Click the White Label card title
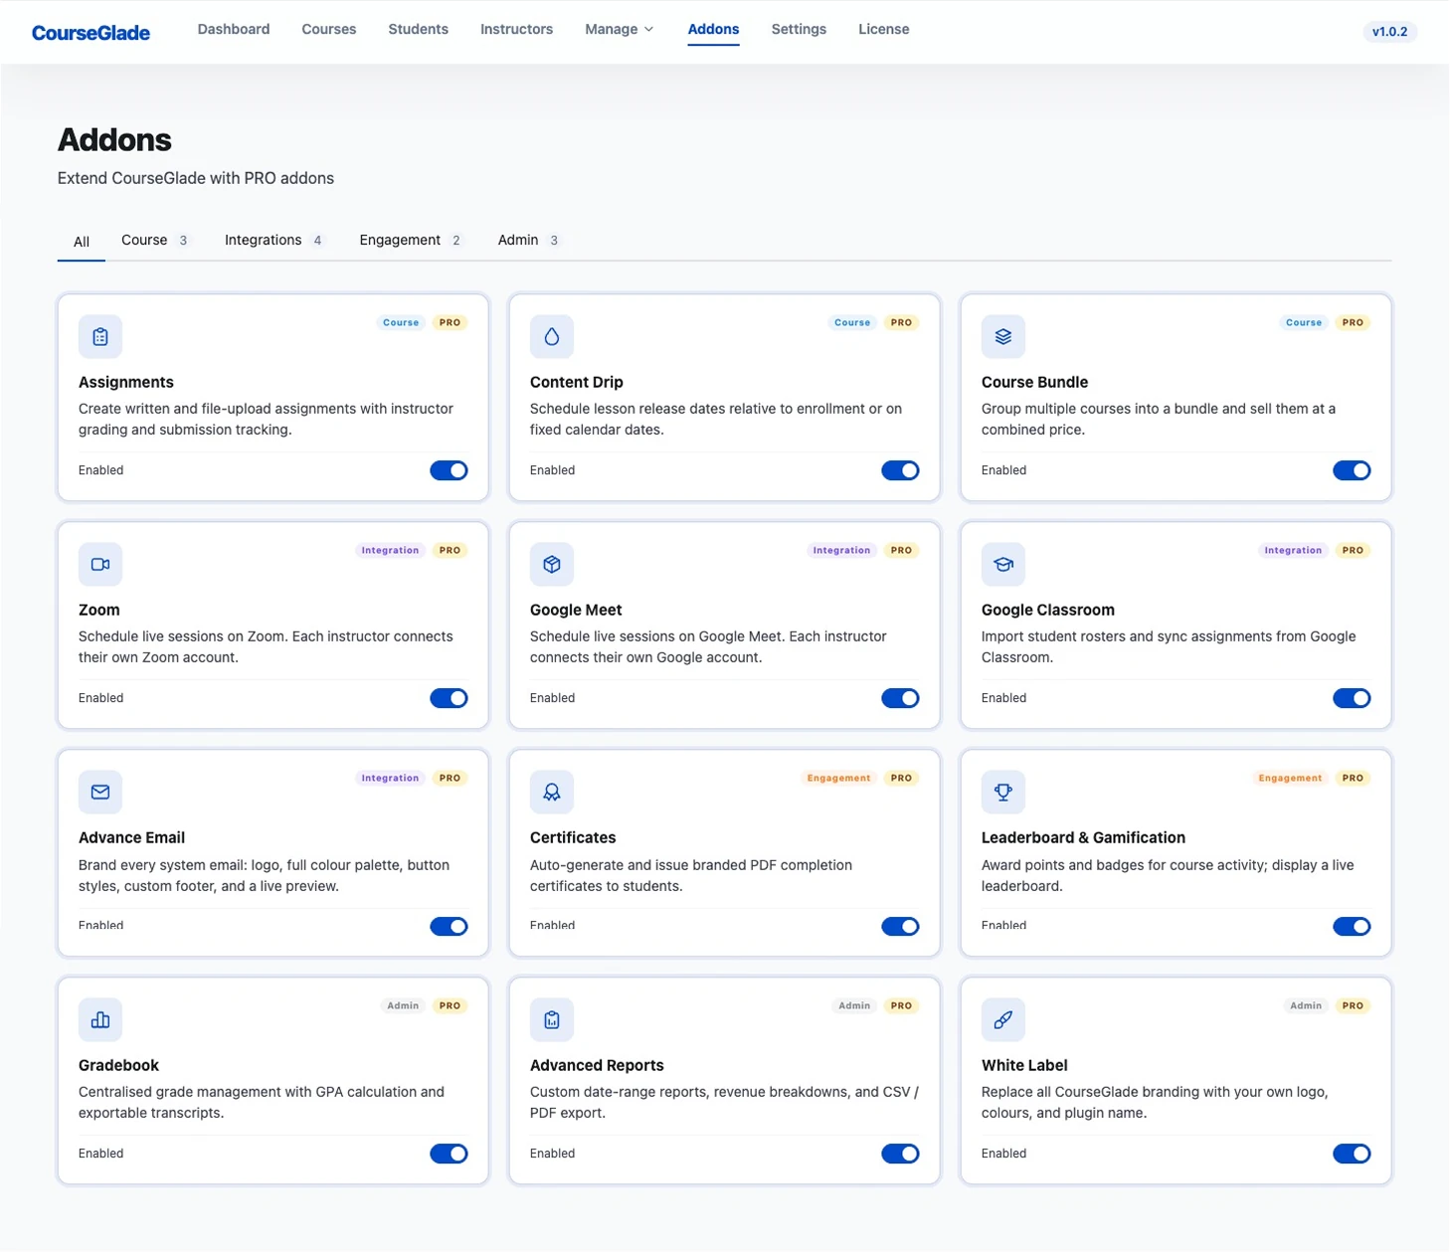The image size is (1450, 1252). [x=1024, y=1065]
